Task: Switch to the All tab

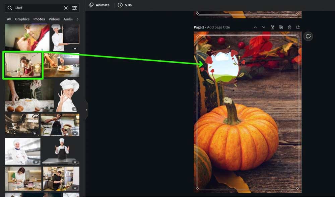Action: click(9, 19)
